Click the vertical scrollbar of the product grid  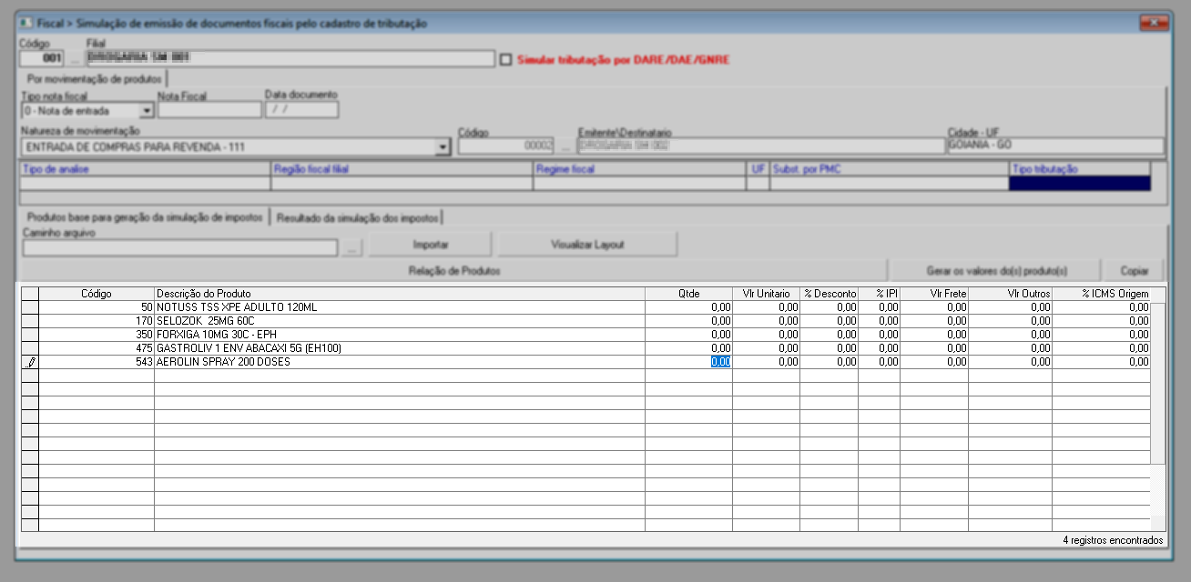point(1157,409)
